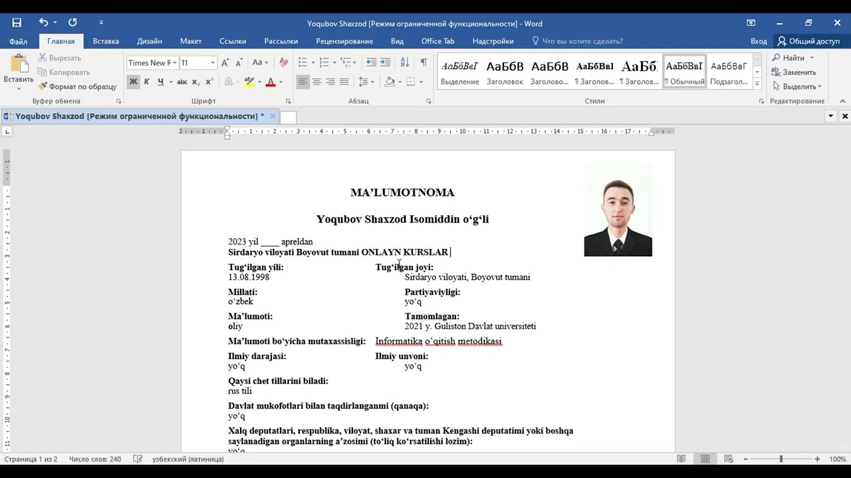Clear all formatting with the eraser icon
Screen dimensions: 851x478
tap(284, 62)
